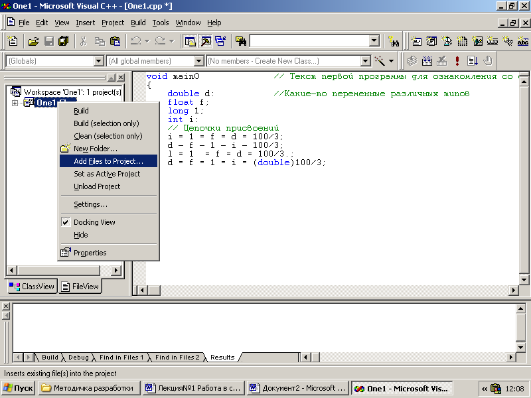Click the New String Table abc icon

[x=523, y=41]
